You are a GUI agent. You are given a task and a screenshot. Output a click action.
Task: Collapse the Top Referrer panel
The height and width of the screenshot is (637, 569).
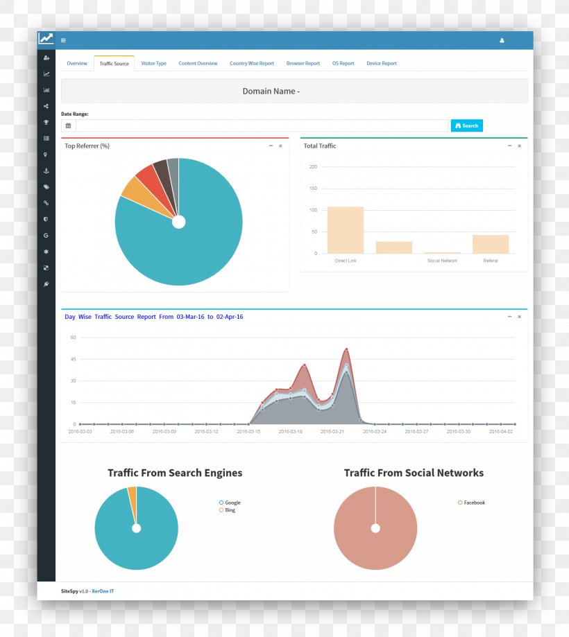[x=271, y=146]
